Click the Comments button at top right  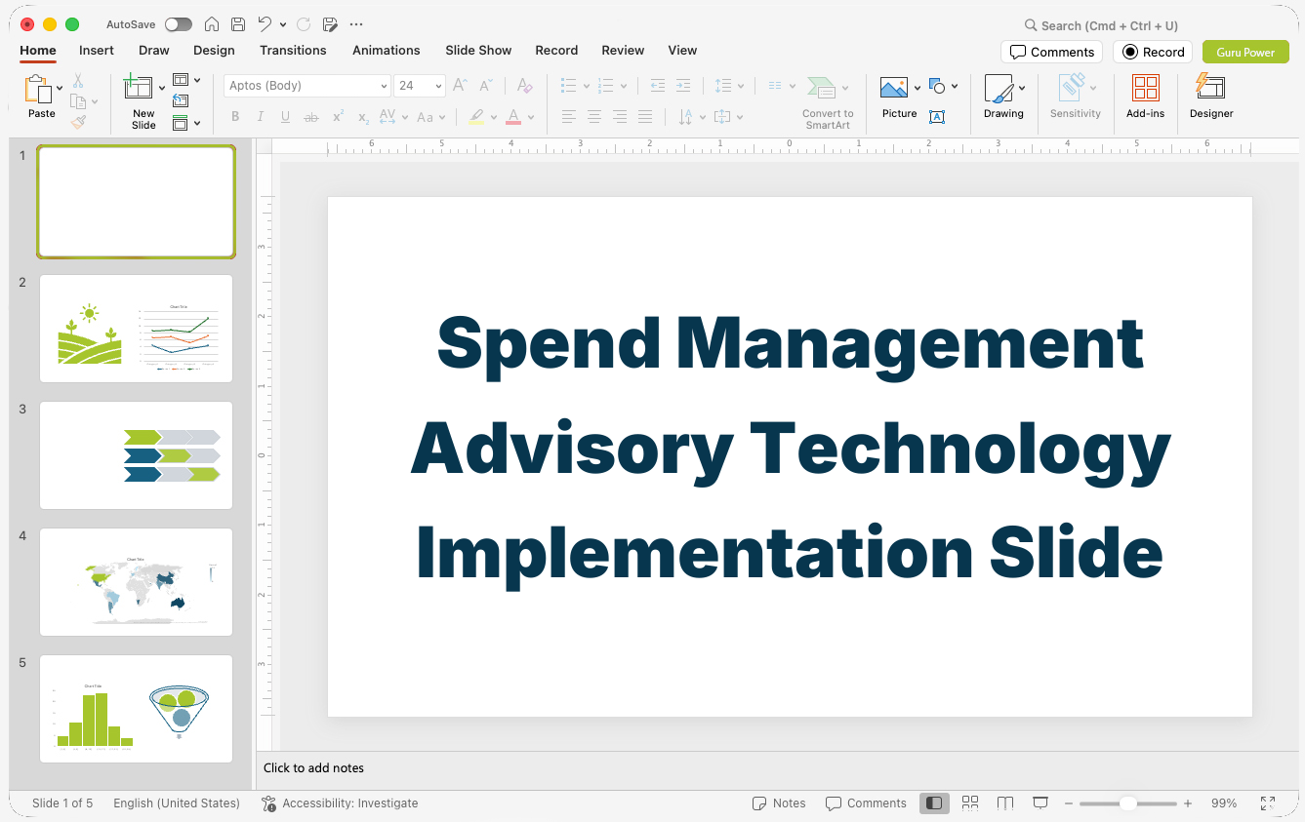[x=1051, y=52]
